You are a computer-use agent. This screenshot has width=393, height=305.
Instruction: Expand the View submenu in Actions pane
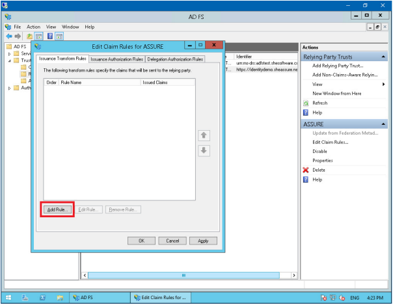click(384, 85)
